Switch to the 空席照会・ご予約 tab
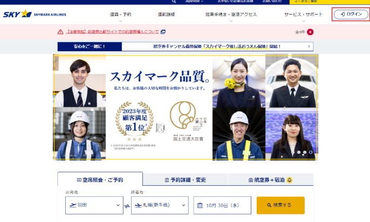This screenshot has height=222, width=370. click(100, 180)
